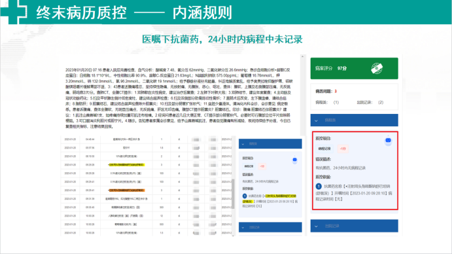This screenshot has width=452, height=254.
Task: Click the scroll-up arrow above the progress note text
Action: (302, 56)
